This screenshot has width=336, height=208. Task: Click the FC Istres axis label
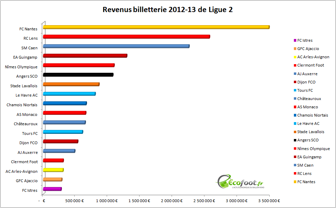[30, 190]
